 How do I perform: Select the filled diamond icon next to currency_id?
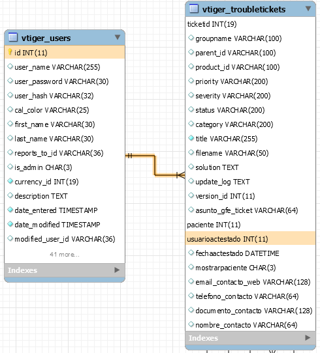click(x=10, y=181)
